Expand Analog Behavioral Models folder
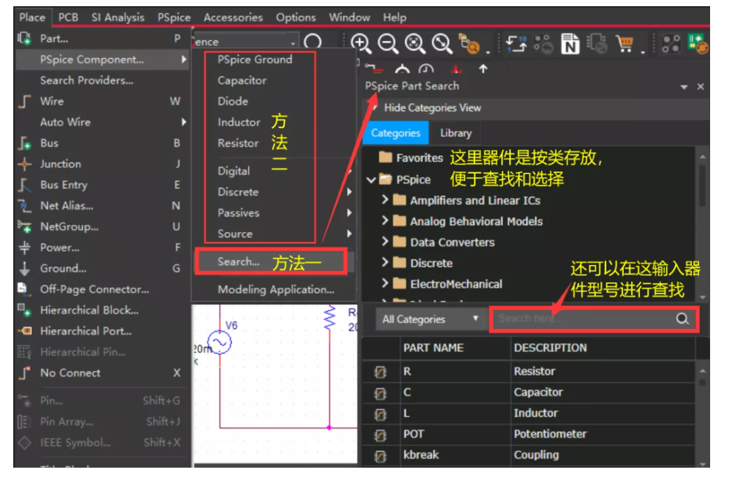The width and height of the screenshot is (731, 483). pyautogui.click(x=385, y=220)
